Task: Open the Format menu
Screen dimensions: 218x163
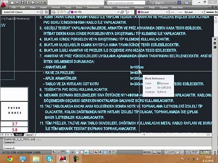Action: pos(55,7)
